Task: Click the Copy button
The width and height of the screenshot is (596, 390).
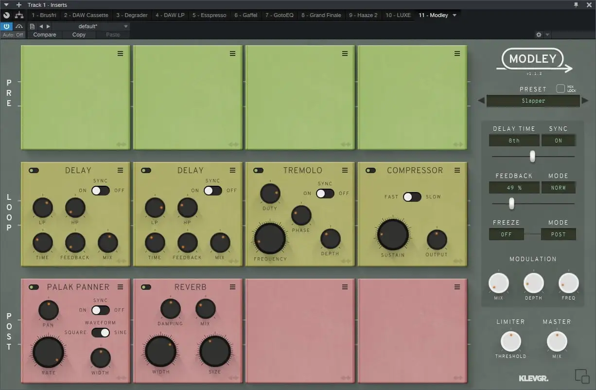Action: (79, 35)
